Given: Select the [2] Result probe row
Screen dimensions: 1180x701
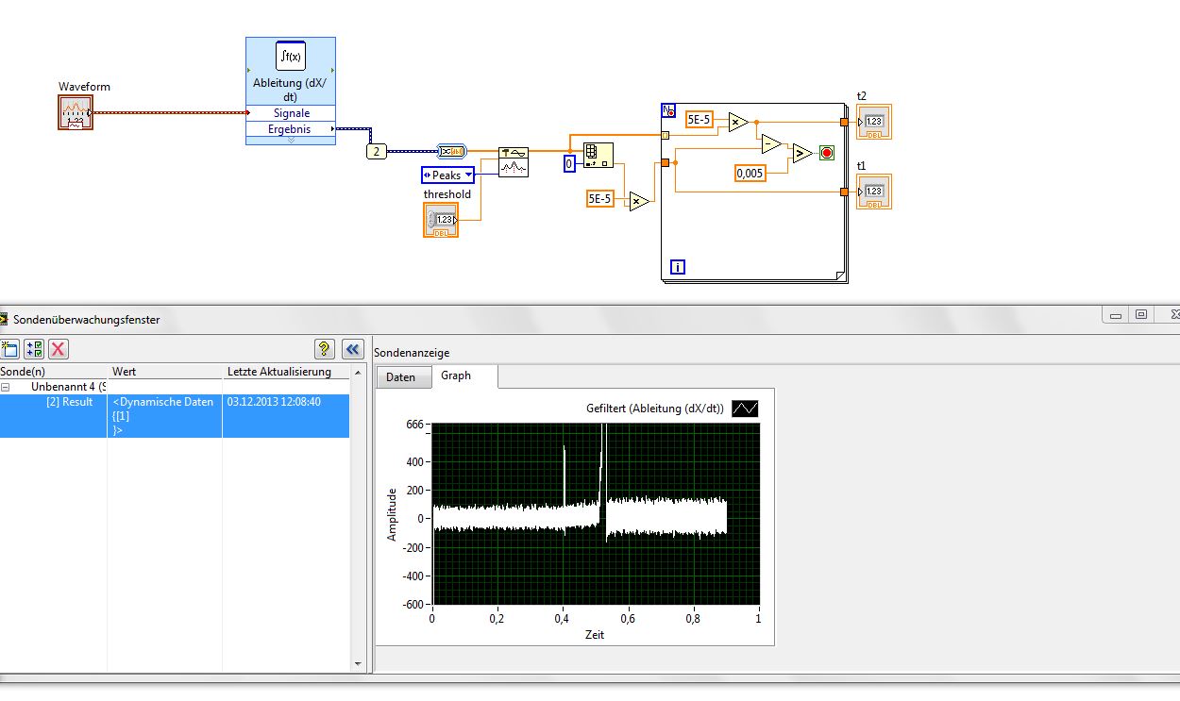Looking at the screenshot, I should [70, 402].
